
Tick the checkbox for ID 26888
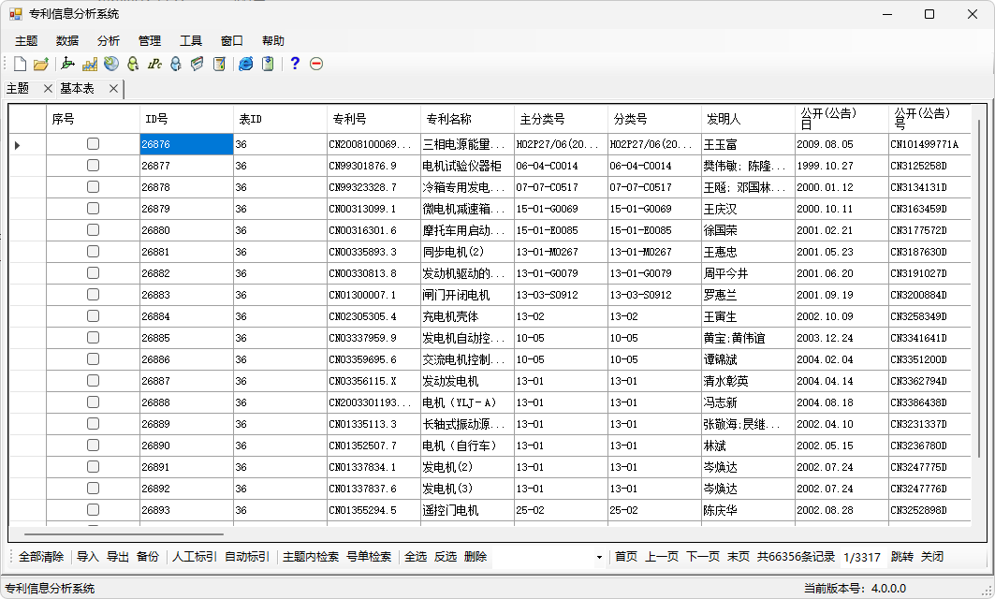pos(94,402)
